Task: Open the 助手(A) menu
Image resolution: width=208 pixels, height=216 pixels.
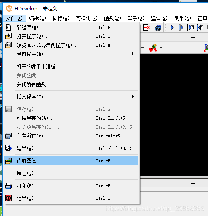Action: 183,18
